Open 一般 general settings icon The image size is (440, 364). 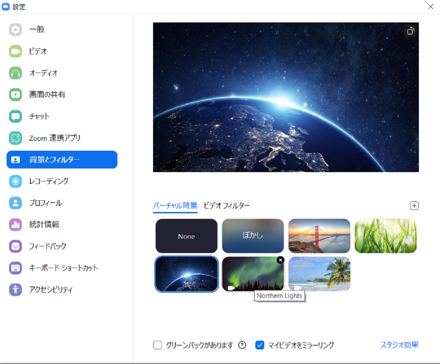pos(16,30)
